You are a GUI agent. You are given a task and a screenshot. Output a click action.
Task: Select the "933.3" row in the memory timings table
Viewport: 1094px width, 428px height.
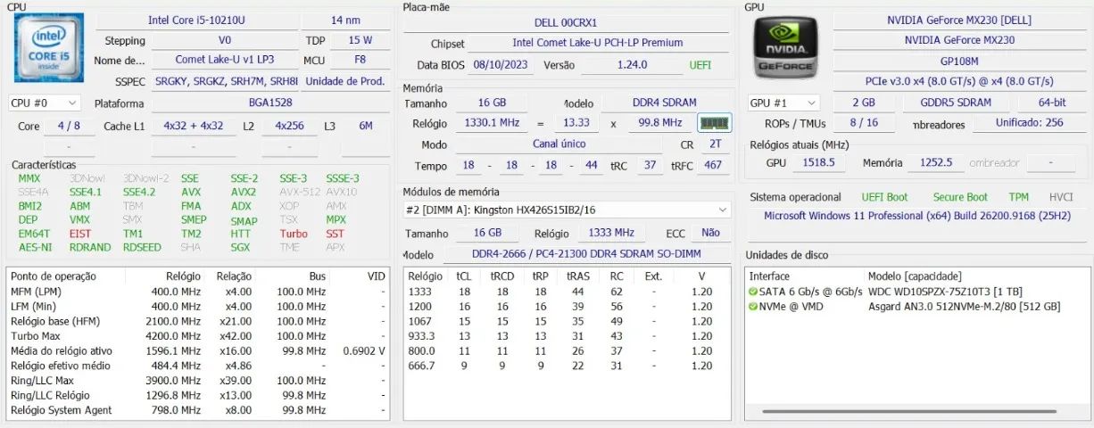tap(567, 336)
